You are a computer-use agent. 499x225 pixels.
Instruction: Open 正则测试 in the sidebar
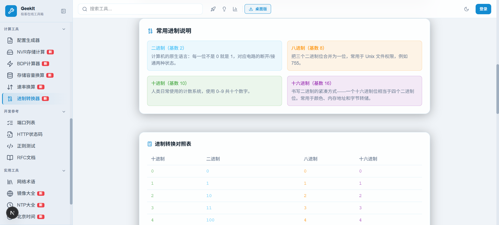click(35, 146)
